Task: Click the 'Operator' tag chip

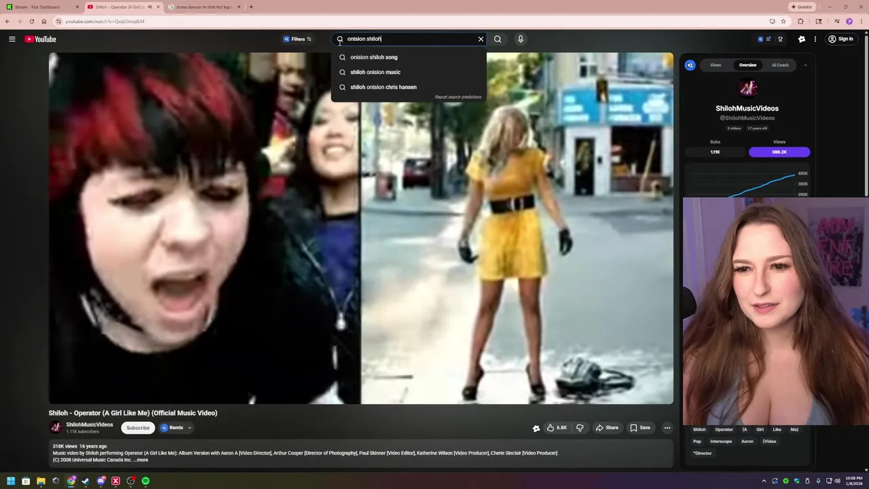Action: click(x=724, y=429)
